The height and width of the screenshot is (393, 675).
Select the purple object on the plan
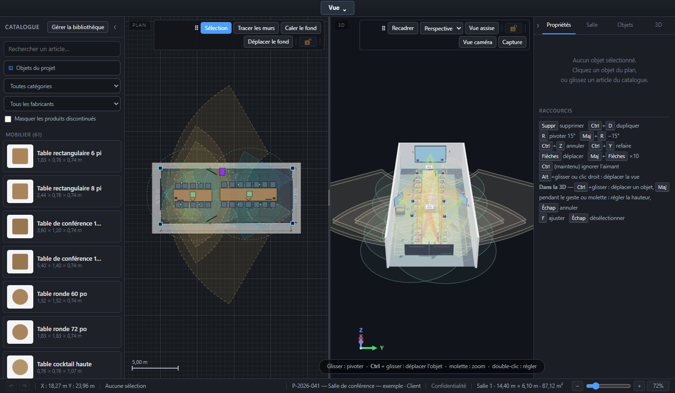tap(222, 172)
